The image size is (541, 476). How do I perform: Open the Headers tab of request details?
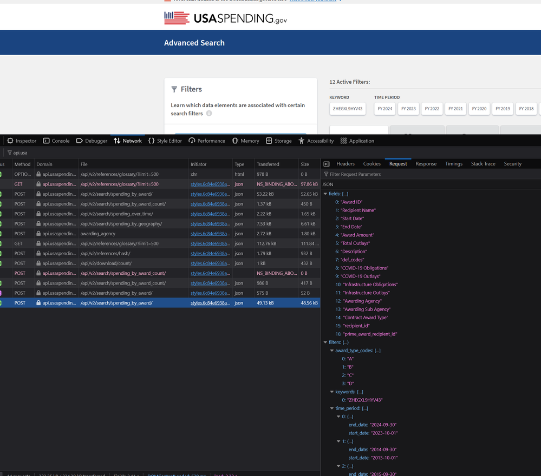click(346, 164)
